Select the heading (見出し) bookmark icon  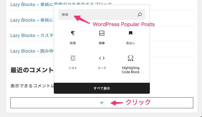[131, 33]
